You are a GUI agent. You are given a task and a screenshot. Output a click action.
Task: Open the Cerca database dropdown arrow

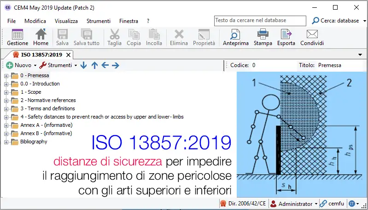pyautogui.click(x=364, y=21)
